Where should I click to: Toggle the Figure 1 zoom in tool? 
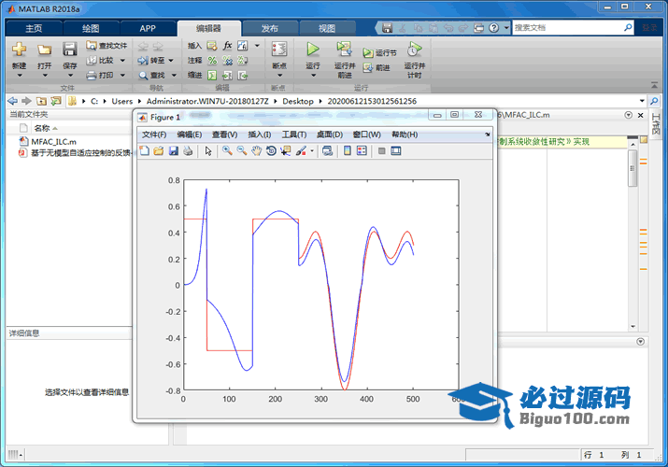227,150
